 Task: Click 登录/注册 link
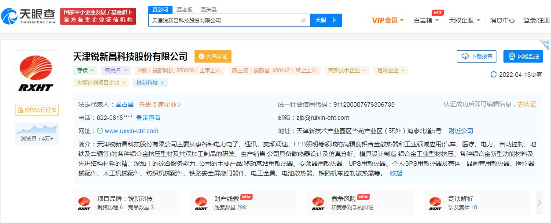537,20
